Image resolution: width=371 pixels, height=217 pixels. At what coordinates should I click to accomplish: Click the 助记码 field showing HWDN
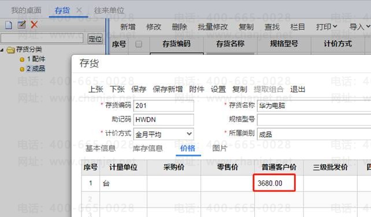click(x=164, y=119)
